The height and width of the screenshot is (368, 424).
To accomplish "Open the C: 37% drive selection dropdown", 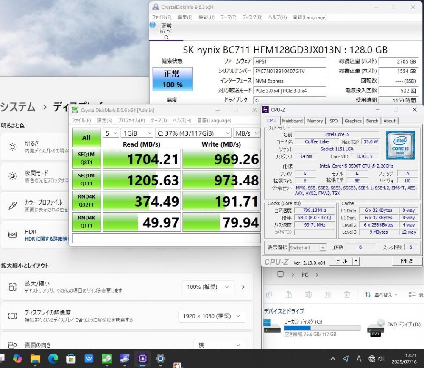I will [193, 133].
